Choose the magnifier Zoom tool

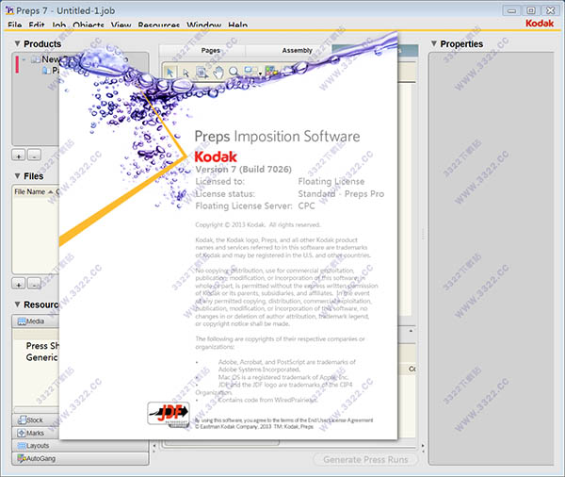click(x=233, y=71)
